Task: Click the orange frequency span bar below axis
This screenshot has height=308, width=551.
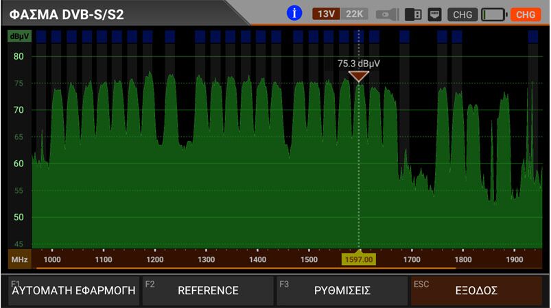Action: (x=246, y=268)
